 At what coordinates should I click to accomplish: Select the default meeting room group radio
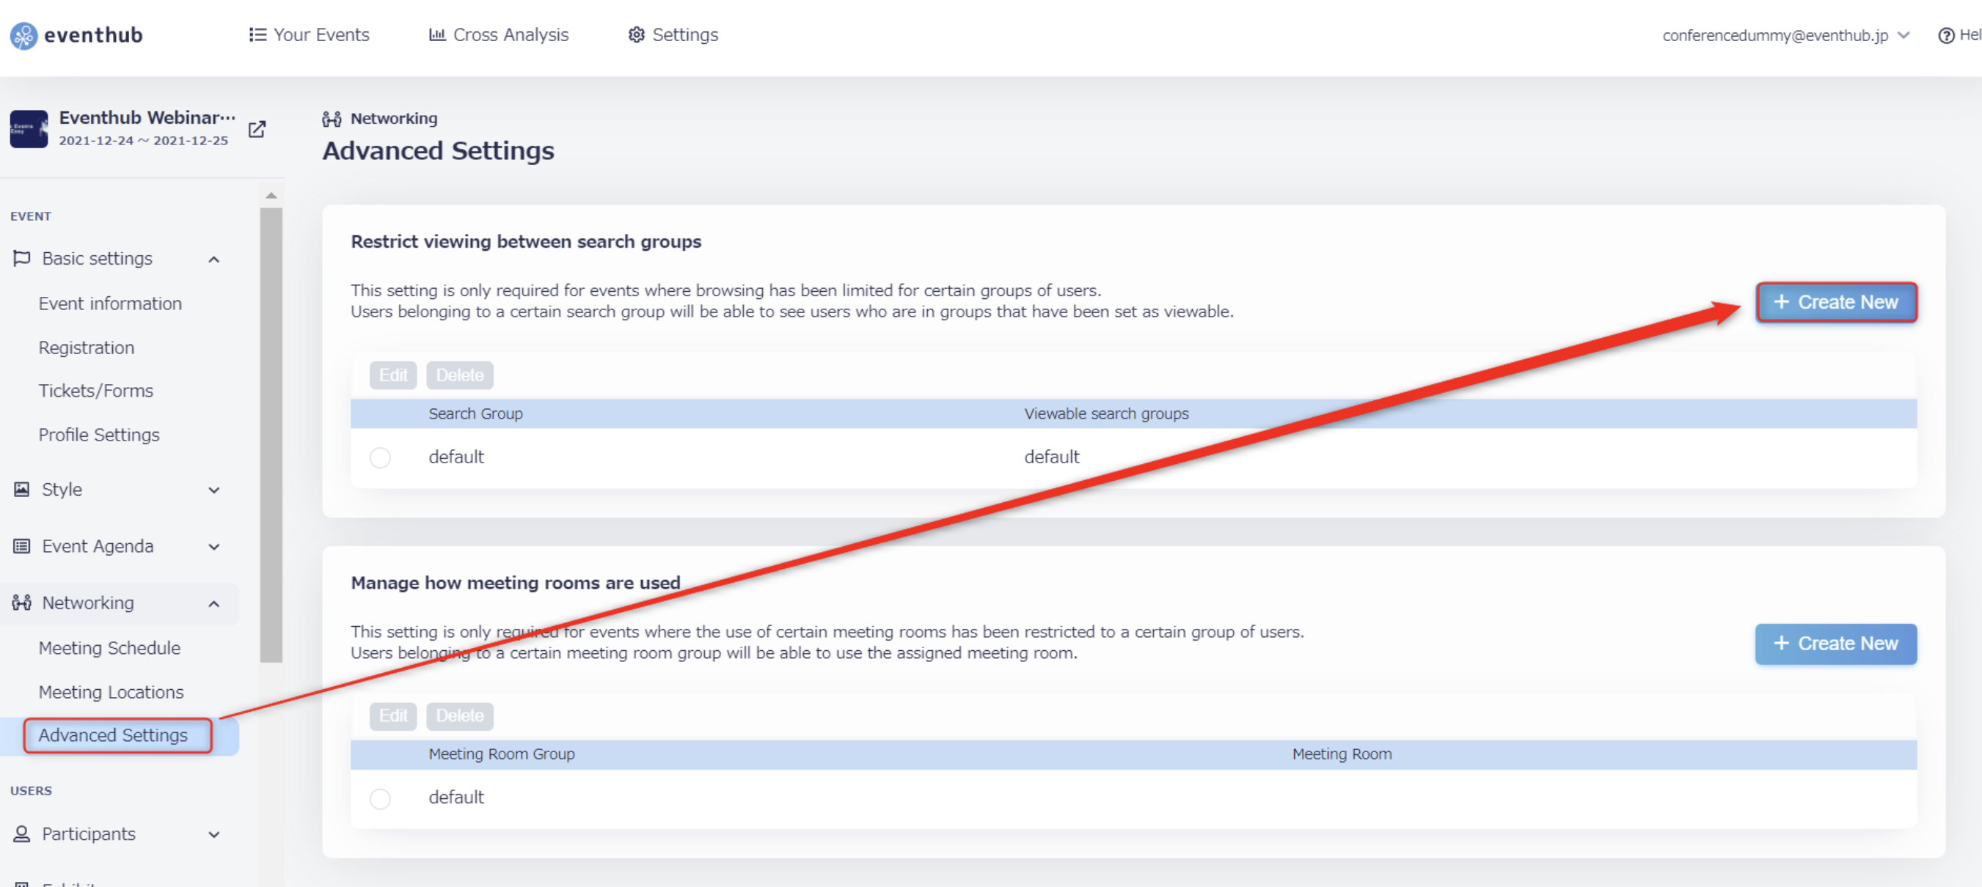point(380,798)
